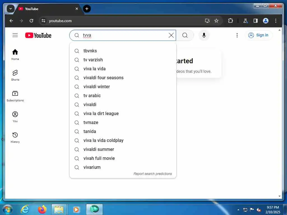287x215 pixels.
Task: Click the YouTube logo
Action: 38,35
